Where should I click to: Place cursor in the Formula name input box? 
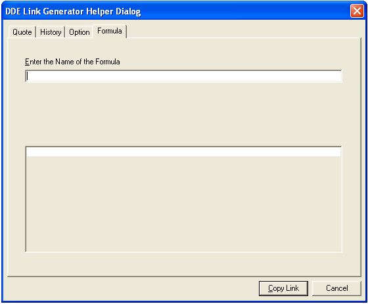click(183, 76)
